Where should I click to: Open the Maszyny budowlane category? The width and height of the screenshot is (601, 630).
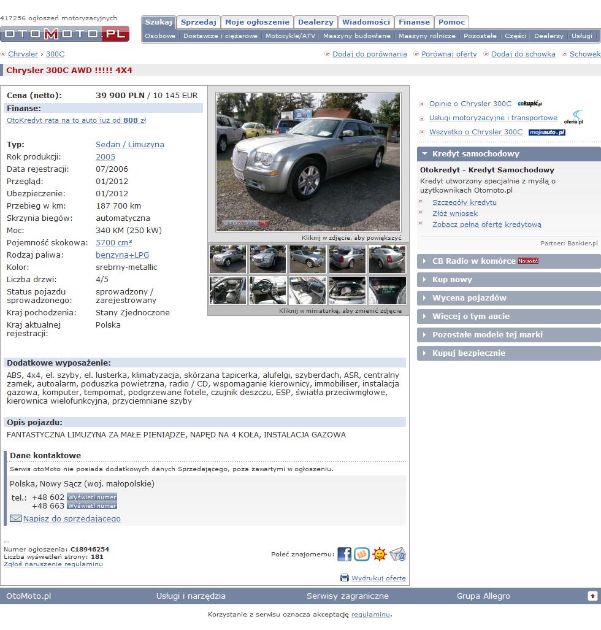pyautogui.click(x=357, y=36)
